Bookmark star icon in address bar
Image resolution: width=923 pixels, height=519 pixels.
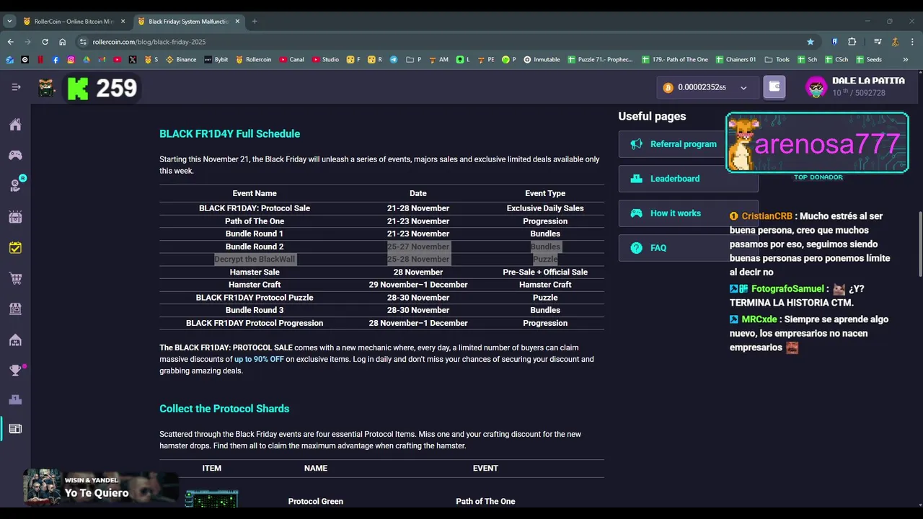(x=811, y=42)
